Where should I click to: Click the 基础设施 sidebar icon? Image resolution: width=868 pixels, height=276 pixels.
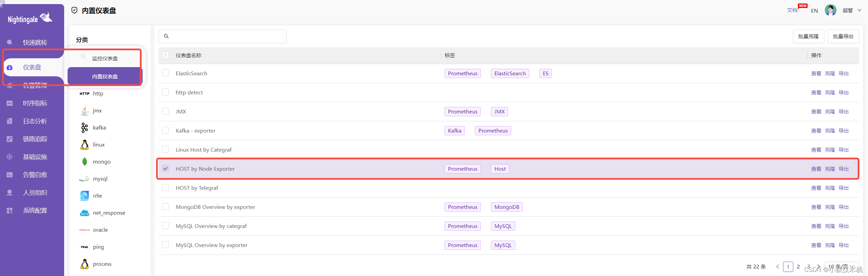pyautogui.click(x=10, y=157)
